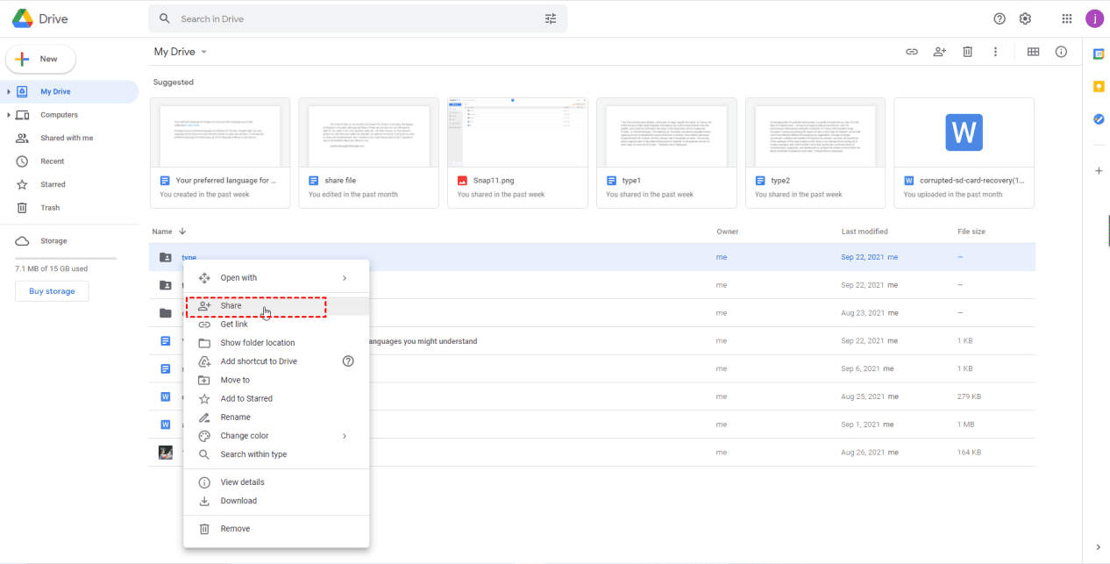1110x564 pixels.
Task: Open Google Calendar side panel
Action: click(x=1099, y=54)
